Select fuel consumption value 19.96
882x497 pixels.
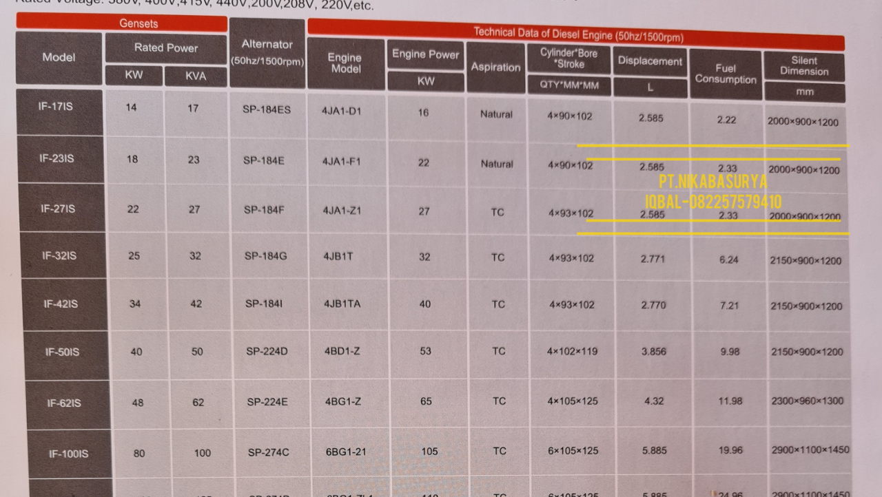(731, 450)
